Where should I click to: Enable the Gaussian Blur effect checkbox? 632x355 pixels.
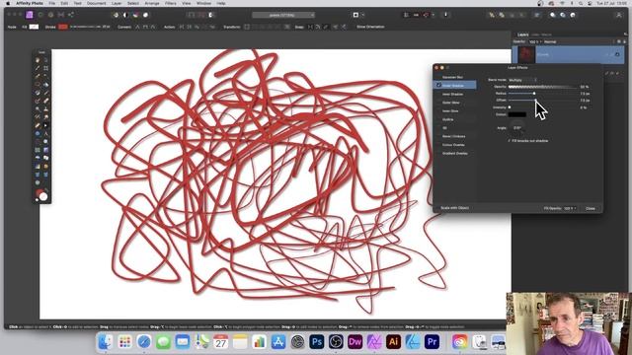438,77
